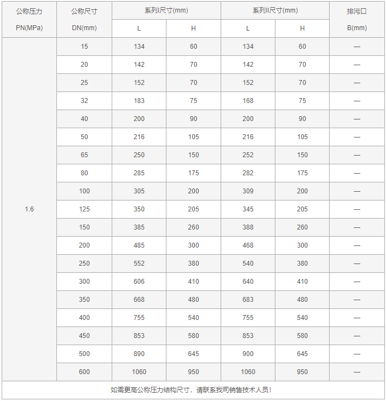Viewport: 386px width, 401px height.
Task: Select the DN 15 cell
Action: click(84, 47)
